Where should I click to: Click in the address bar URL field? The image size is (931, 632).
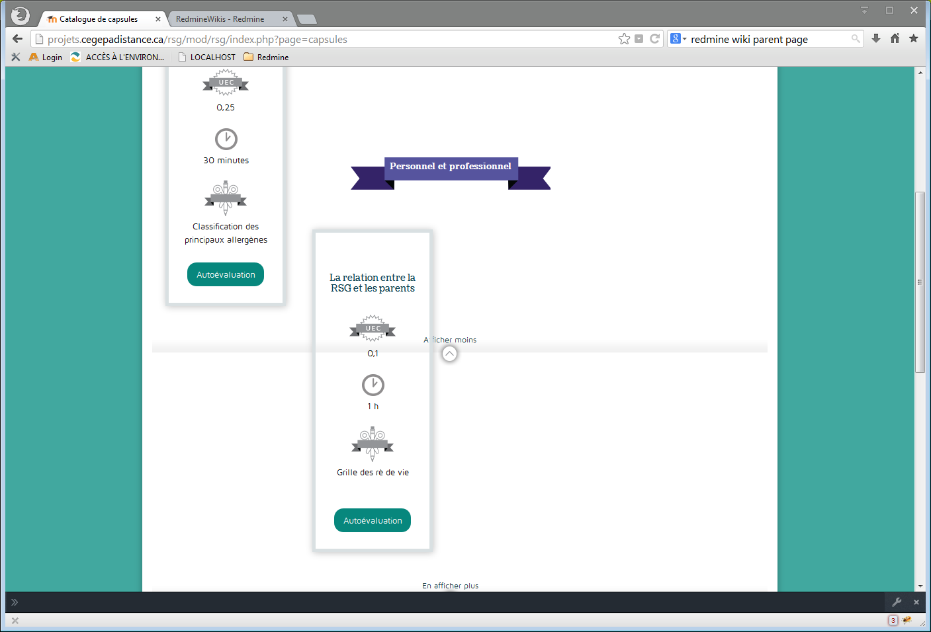tap(331, 40)
